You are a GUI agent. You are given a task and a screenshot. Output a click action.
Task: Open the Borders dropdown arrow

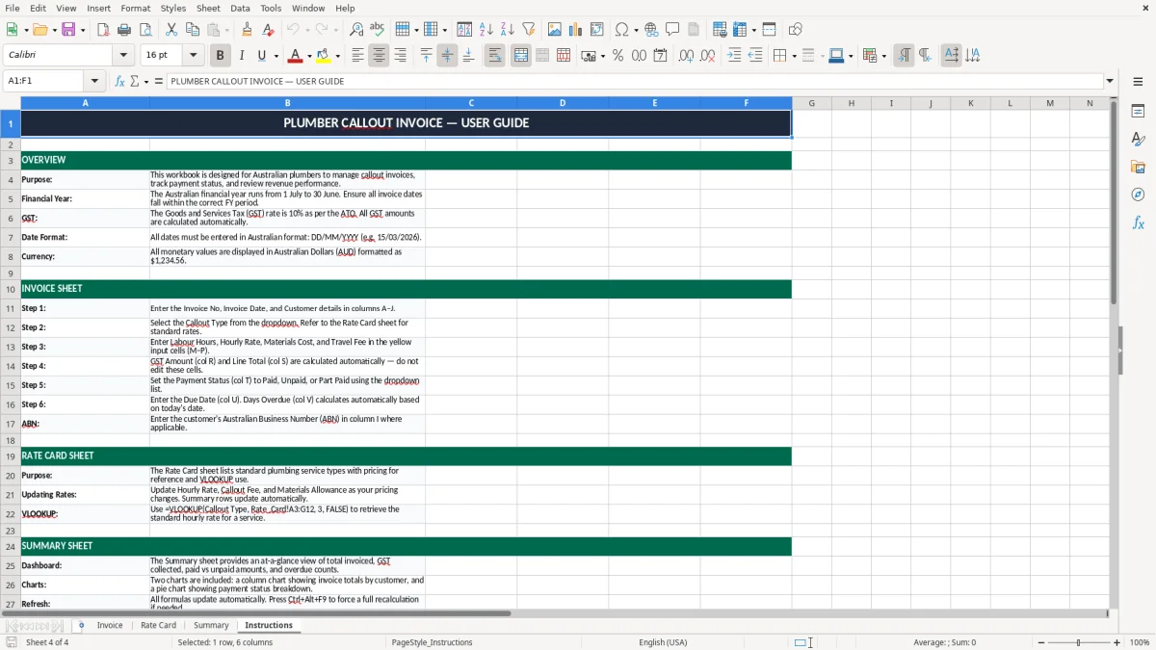tap(795, 56)
